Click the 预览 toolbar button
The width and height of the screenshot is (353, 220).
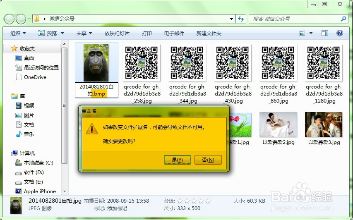tap(48, 33)
